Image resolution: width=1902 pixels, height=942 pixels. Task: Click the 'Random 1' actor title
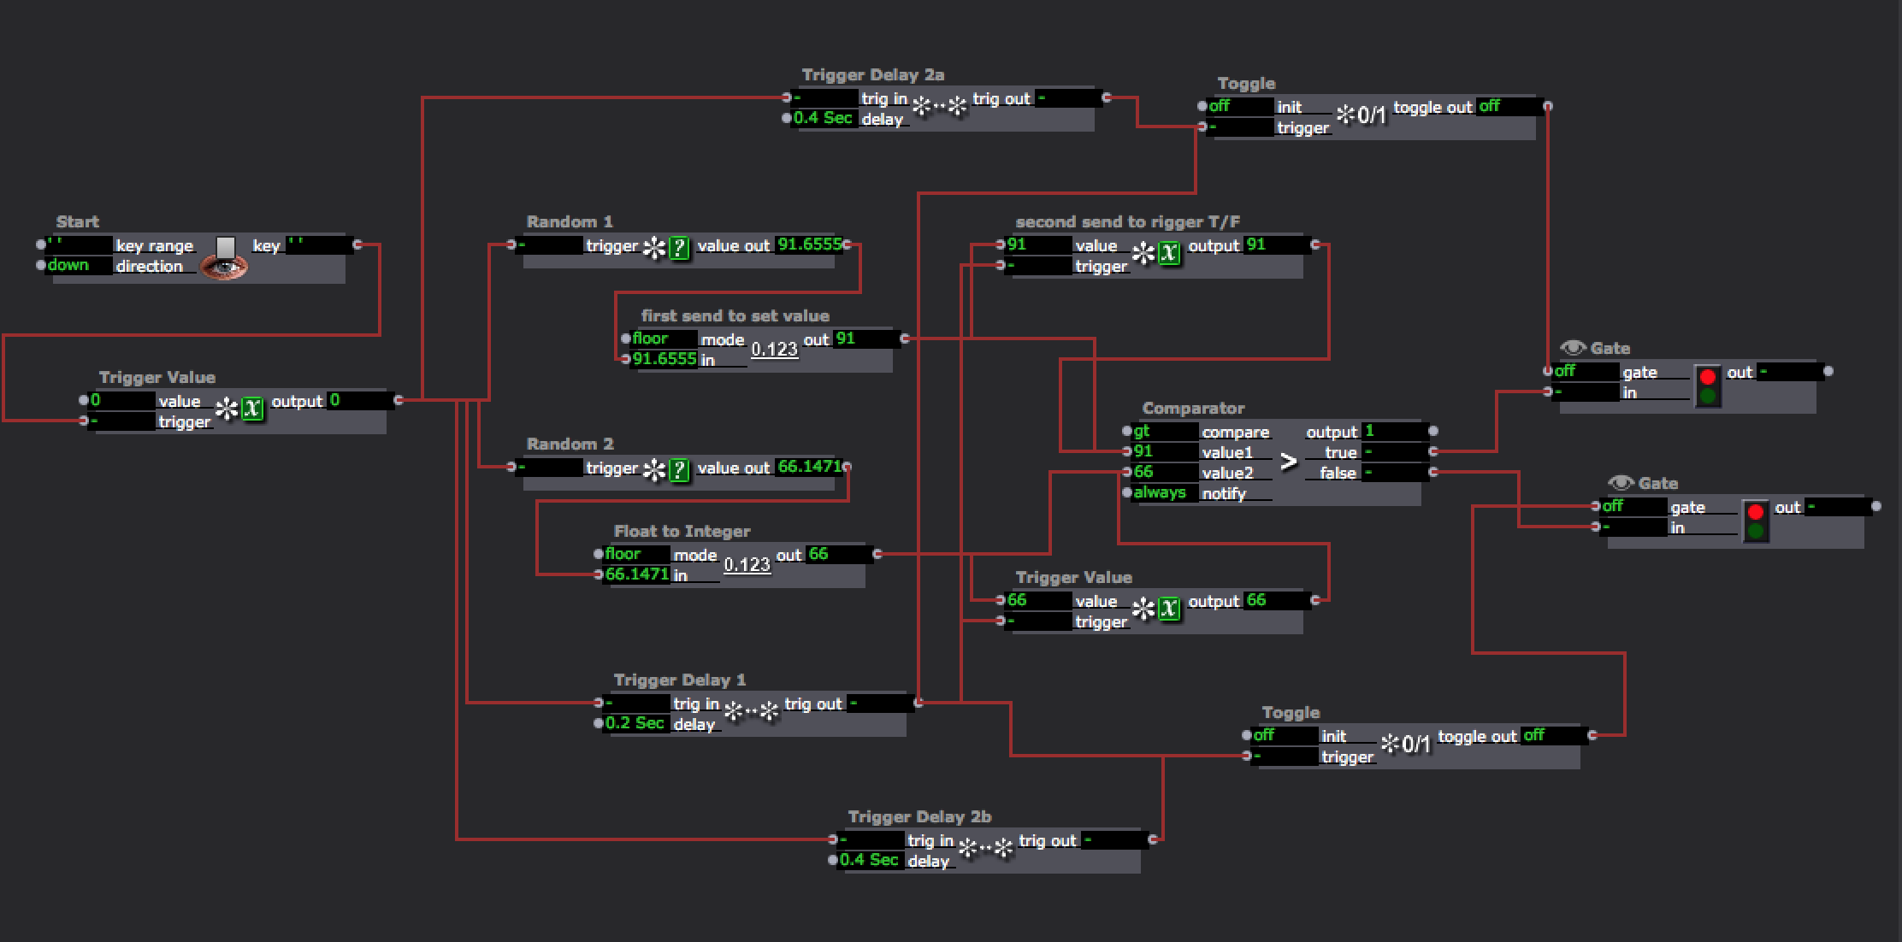570,222
